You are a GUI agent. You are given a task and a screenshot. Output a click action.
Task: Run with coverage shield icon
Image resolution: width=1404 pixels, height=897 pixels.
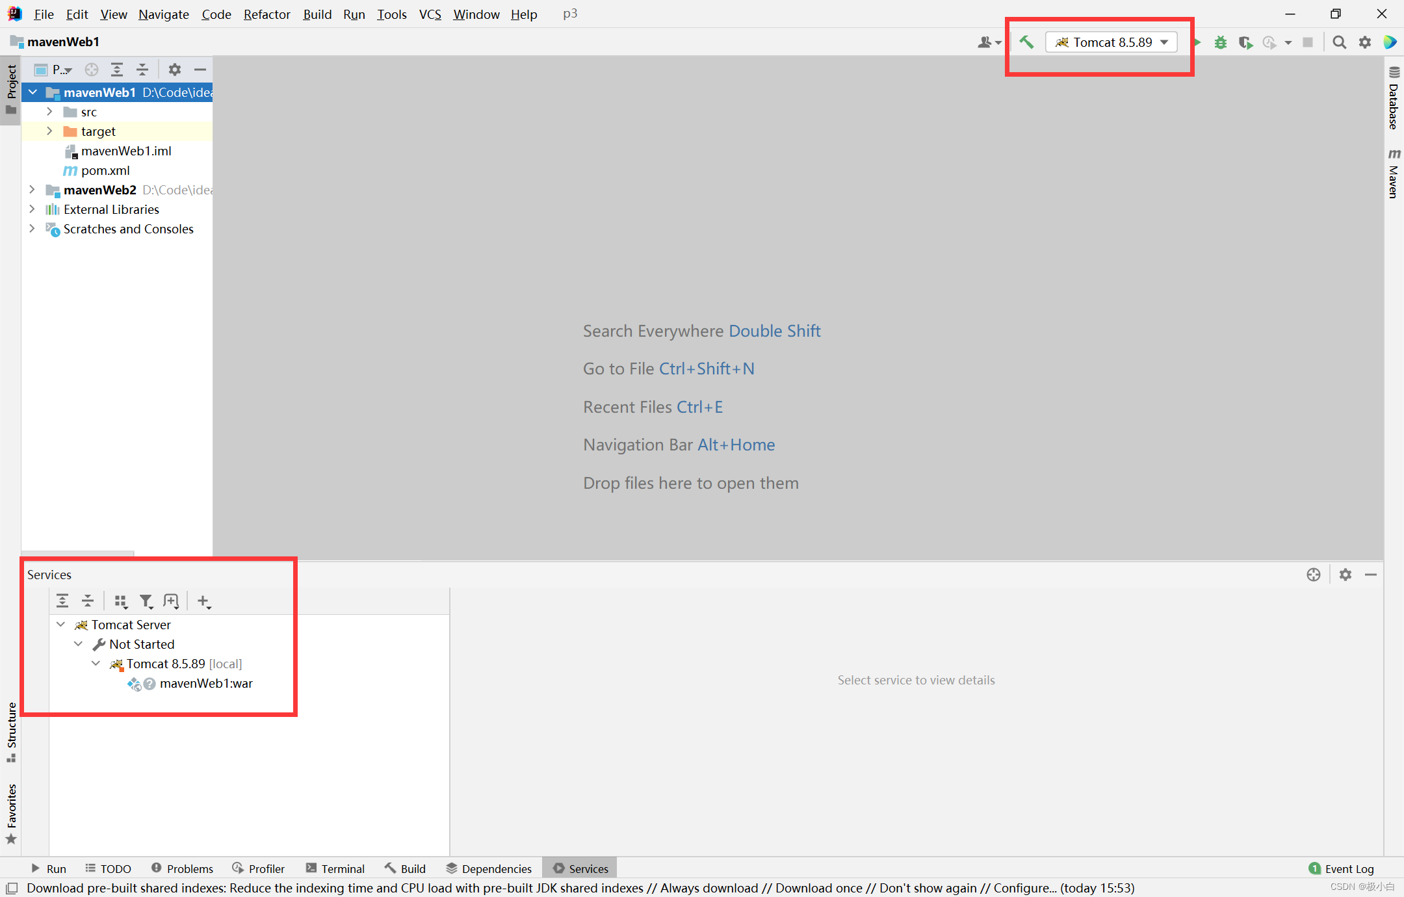click(x=1245, y=42)
